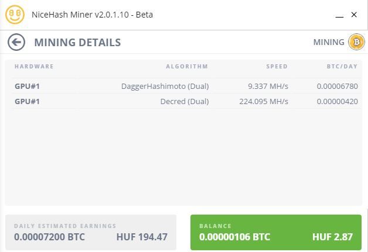Close the NiceHash Miner window
The image size is (368, 252).
pyautogui.click(x=354, y=15)
